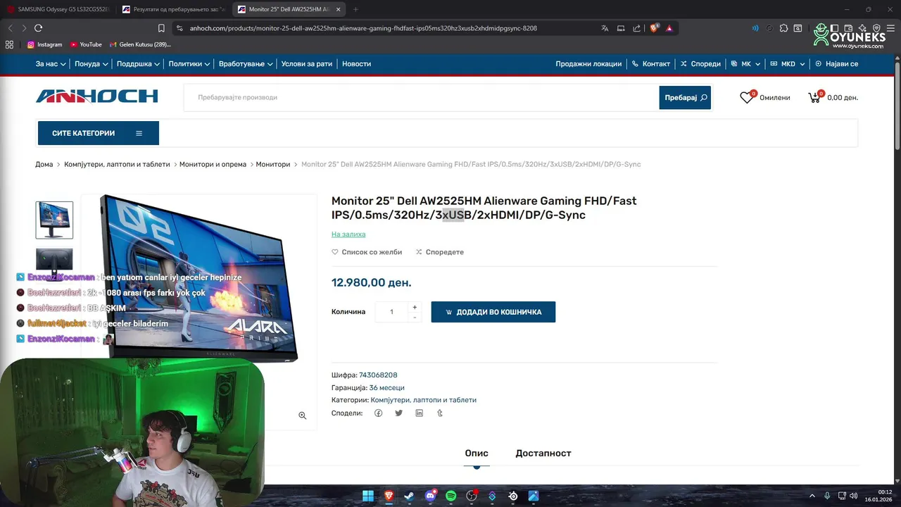Image resolution: width=901 pixels, height=507 pixels.
Task: Share the product on LinkedIn
Action: pyautogui.click(x=419, y=413)
